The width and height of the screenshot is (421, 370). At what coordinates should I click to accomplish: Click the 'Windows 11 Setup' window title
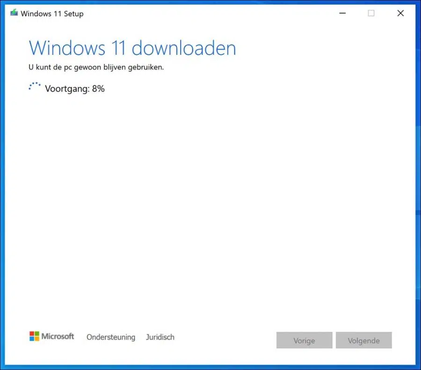click(x=52, y=14)
